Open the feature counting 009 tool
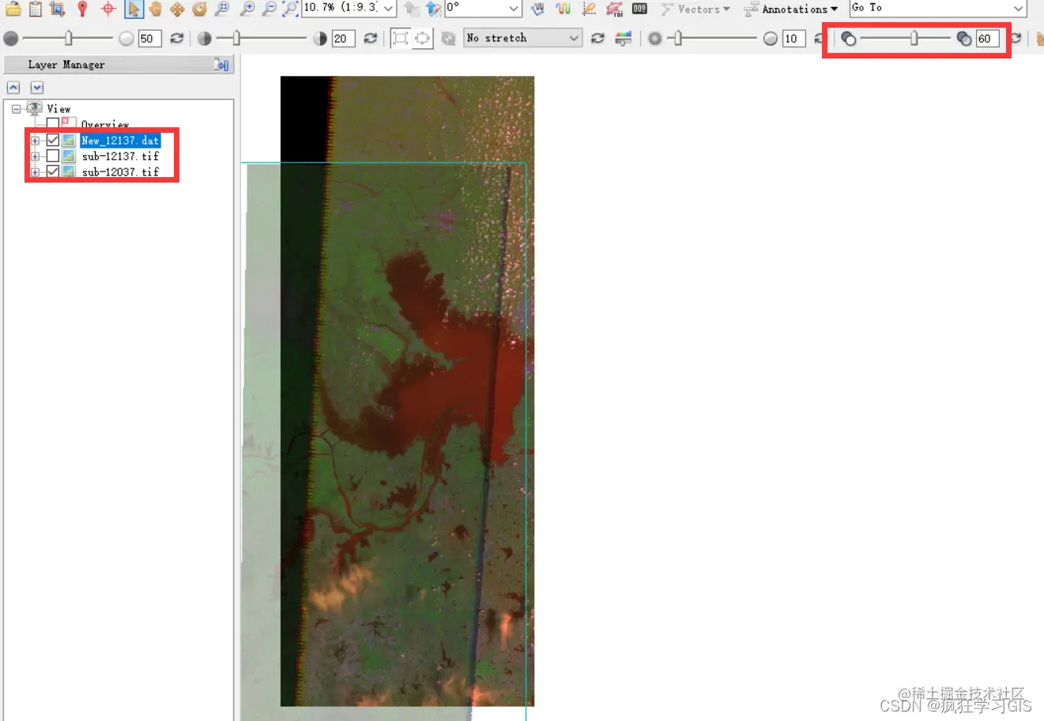 point(640,9)
